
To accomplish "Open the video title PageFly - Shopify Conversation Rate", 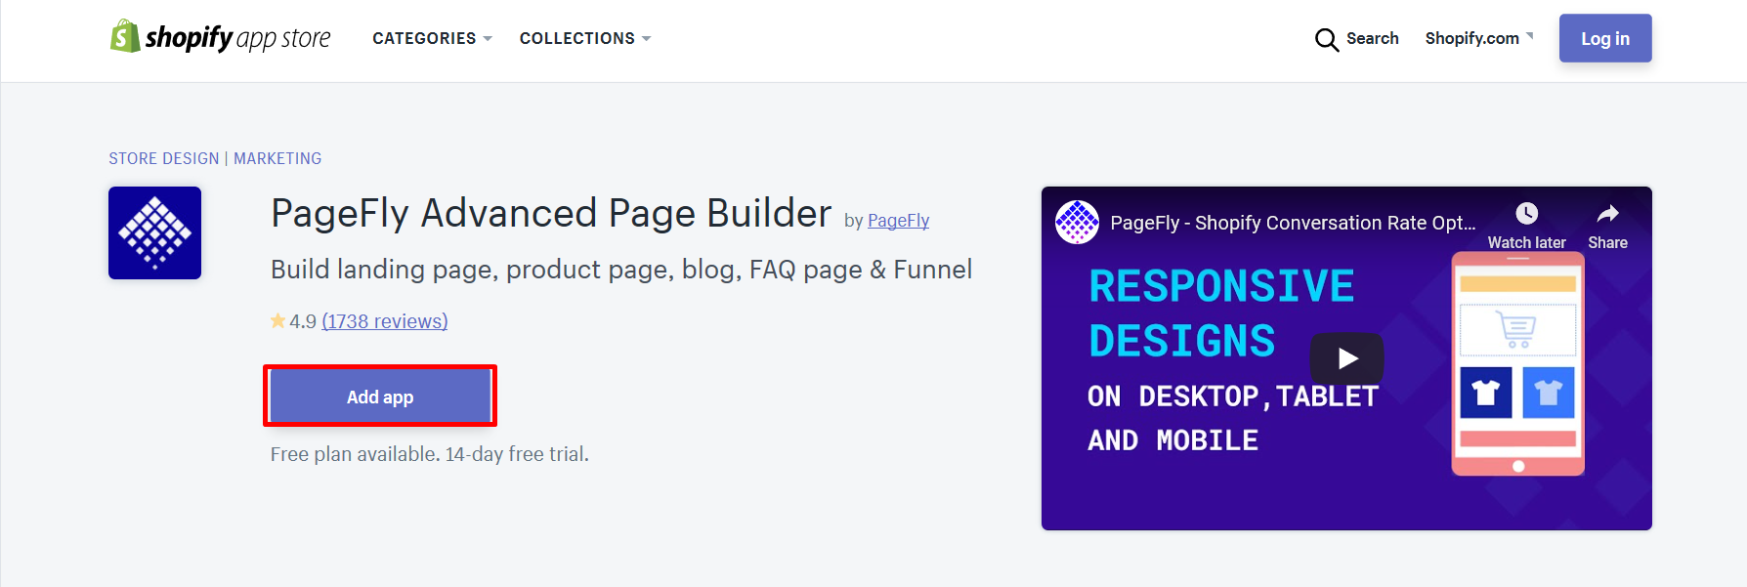I will pyautogui.click(x=1293, y=223).
